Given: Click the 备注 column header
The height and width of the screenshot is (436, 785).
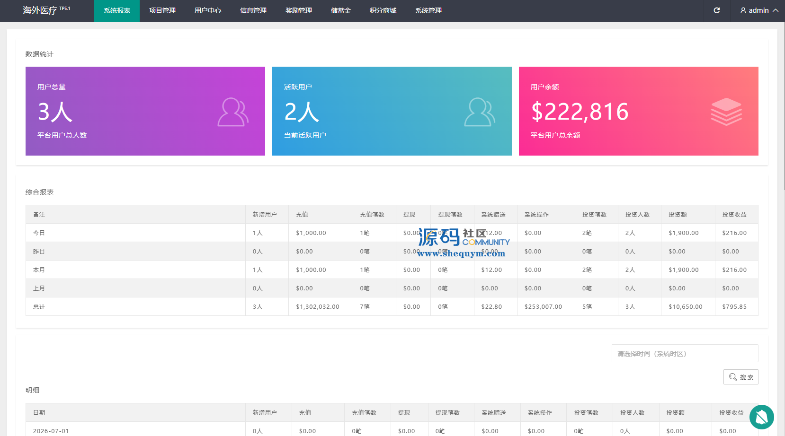Looking at the screenshot, I should pos(39,215).
